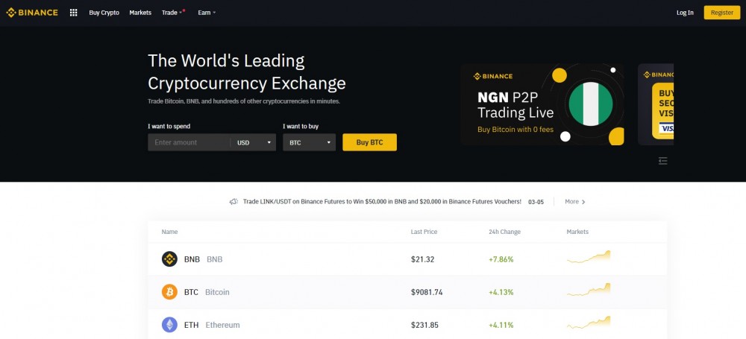Screen dimensions: 746x339
Task: Expand the Earn menu
Action: 207,13
